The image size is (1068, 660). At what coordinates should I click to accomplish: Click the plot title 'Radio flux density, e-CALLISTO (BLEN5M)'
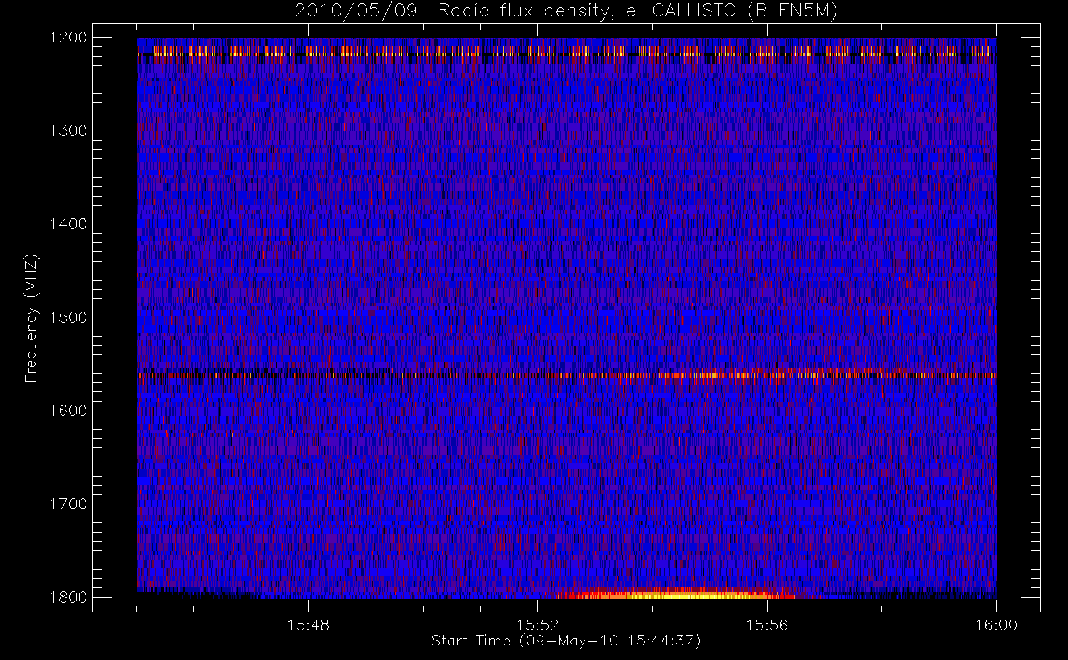638,11
